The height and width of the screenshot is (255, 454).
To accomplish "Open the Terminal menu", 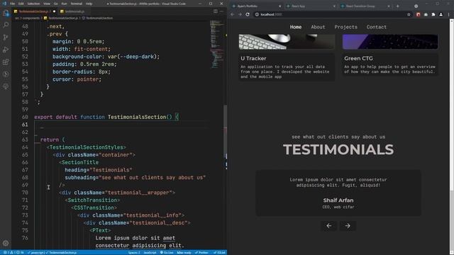I will pos(77,4).
